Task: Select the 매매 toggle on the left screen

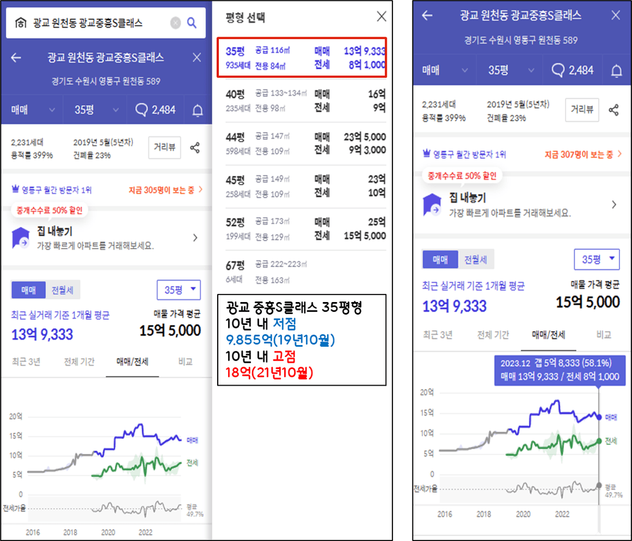Action: click(x=29, y=290)
